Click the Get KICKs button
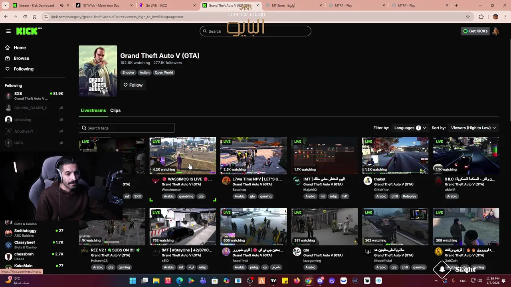The image size is (511, 287). (475, 31)
